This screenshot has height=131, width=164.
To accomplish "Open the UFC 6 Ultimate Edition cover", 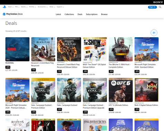I will point(121,90).
